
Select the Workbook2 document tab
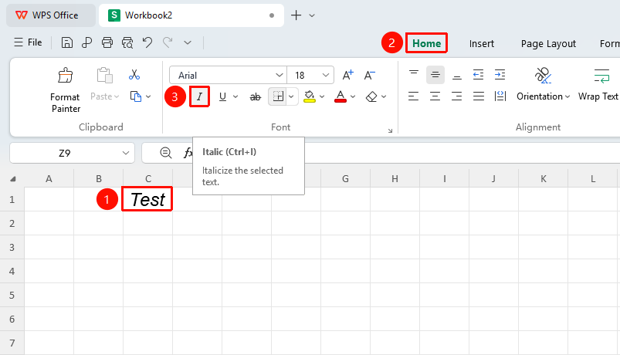(191, 15)
